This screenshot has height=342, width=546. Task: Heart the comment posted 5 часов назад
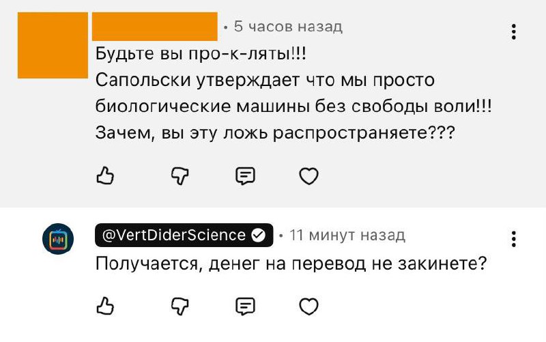pyautogui.click(x=309, y=177)
